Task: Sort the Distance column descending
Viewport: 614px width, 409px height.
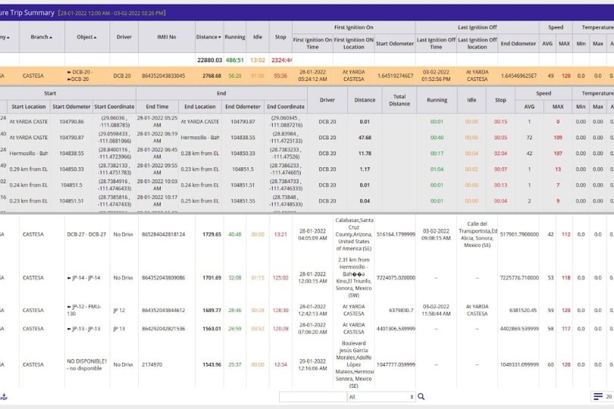Action: (221, 37)
